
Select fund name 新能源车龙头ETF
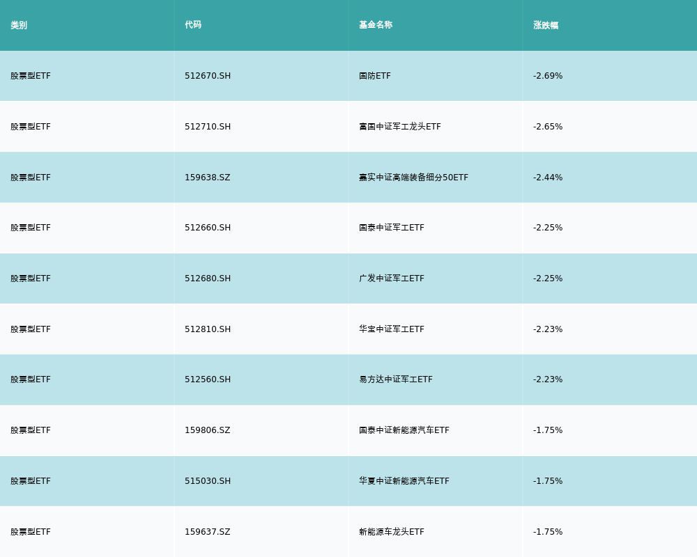pos(392,532)
